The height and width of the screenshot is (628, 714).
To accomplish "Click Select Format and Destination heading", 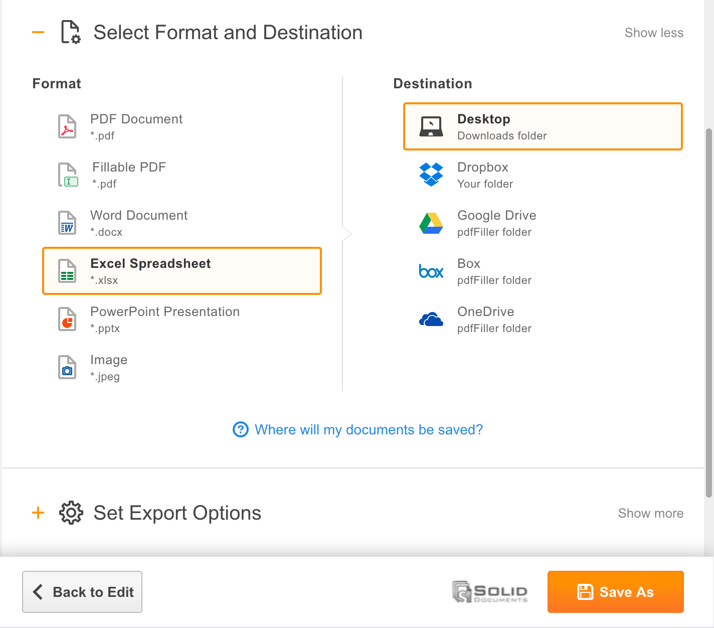I will [228, 33].
